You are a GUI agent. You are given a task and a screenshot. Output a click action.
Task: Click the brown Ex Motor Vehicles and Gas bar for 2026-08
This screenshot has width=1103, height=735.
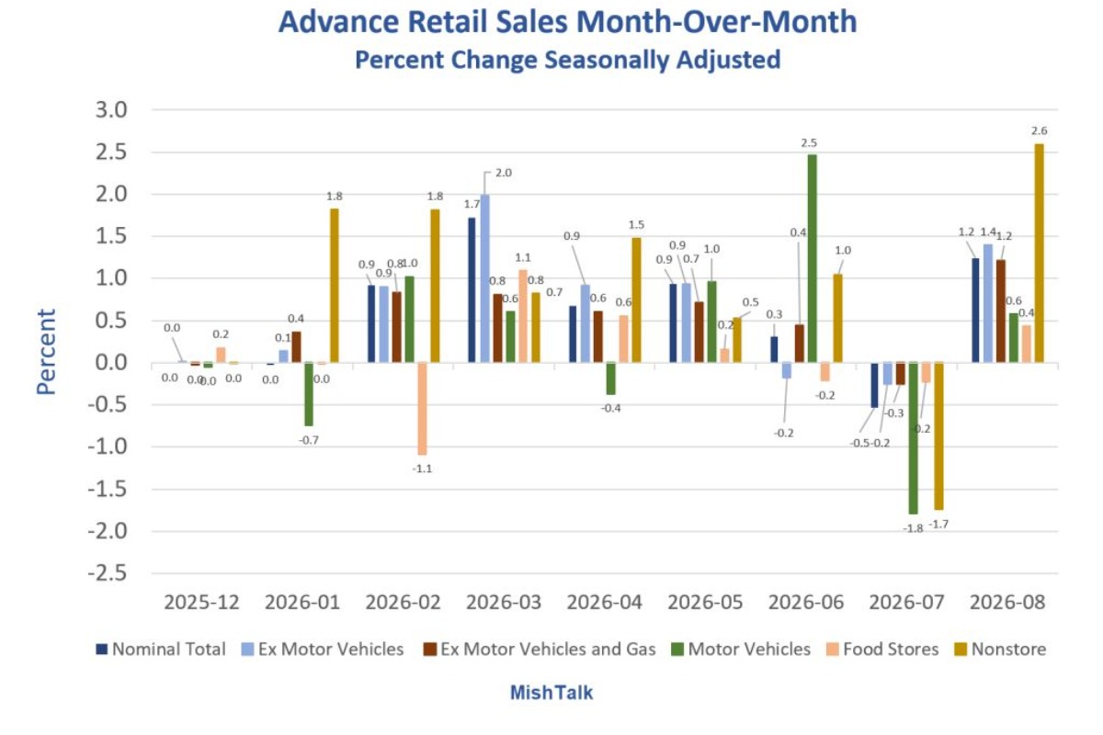tap(1001, 311)
